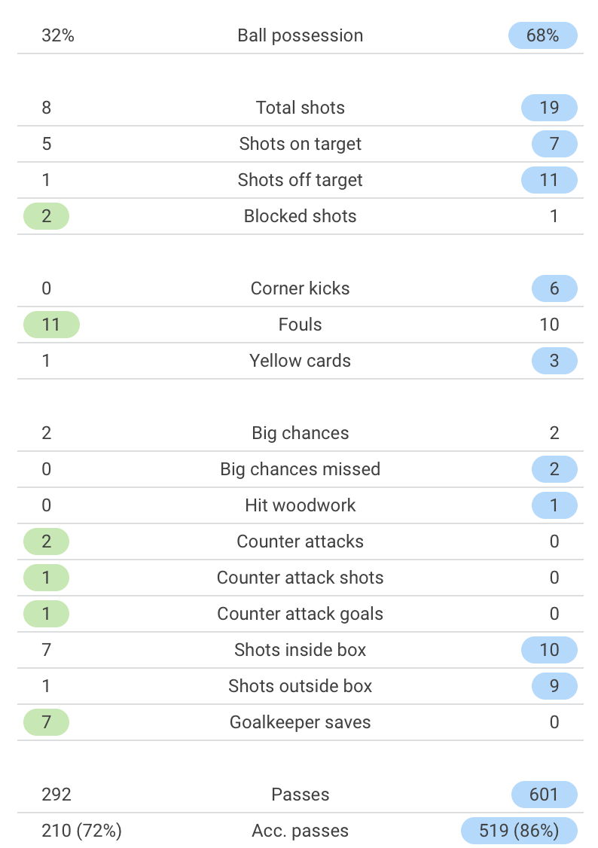Click the Hit woodwork blue badge
Image resolution: width=598 pixels, height=848 pixels.
(x=555, y=505)
